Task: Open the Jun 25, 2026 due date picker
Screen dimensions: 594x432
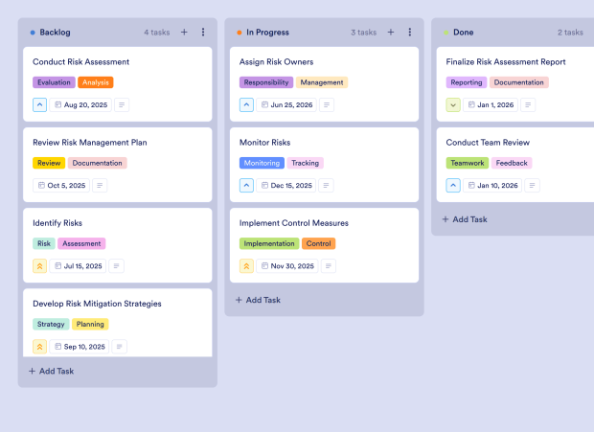Action: 286,105
